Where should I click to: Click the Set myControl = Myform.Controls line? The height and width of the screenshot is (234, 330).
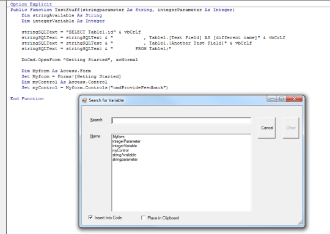pyautogui.click(x=95, y=87)
